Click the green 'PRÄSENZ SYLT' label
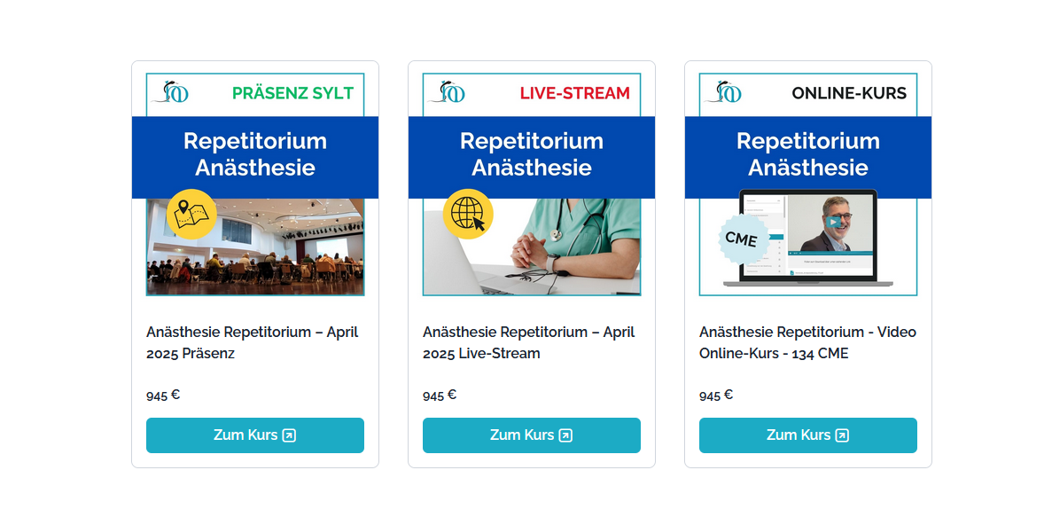Image resolution: width=1052 pixels, height=525 pixels. 292,93
